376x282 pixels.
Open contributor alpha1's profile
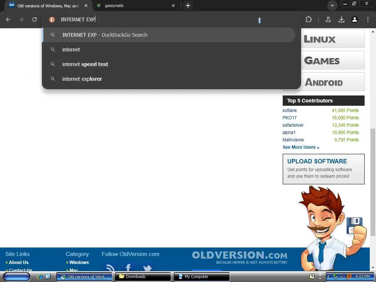(289, 132)
